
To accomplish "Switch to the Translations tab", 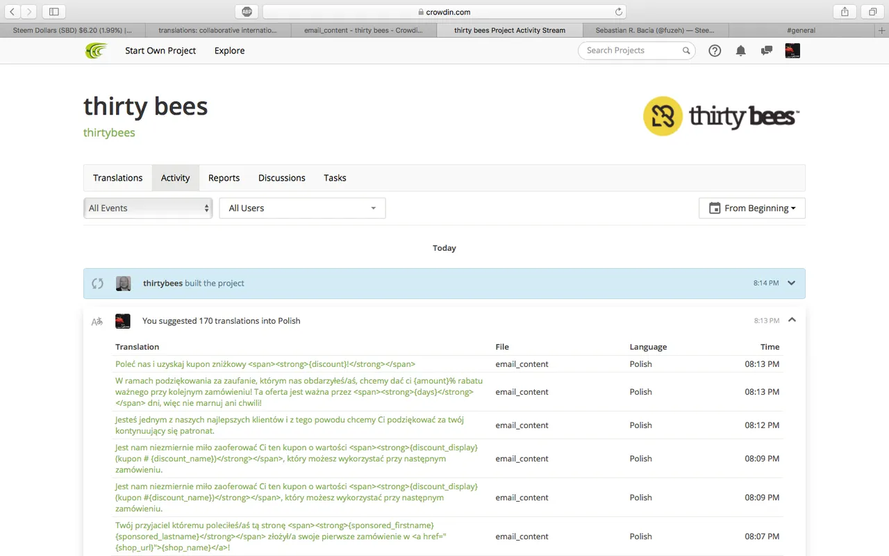I will [x=118, y=178].
